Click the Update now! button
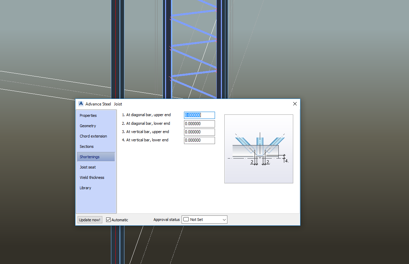This screenshot has height=264, width=409. pyautogui.click(x=90, y=220)
